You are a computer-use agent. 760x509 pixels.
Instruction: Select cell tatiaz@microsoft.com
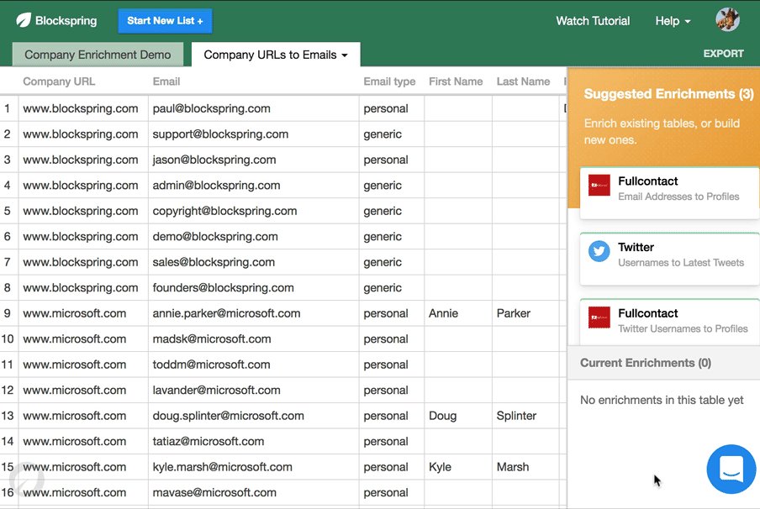click(254, 442)
